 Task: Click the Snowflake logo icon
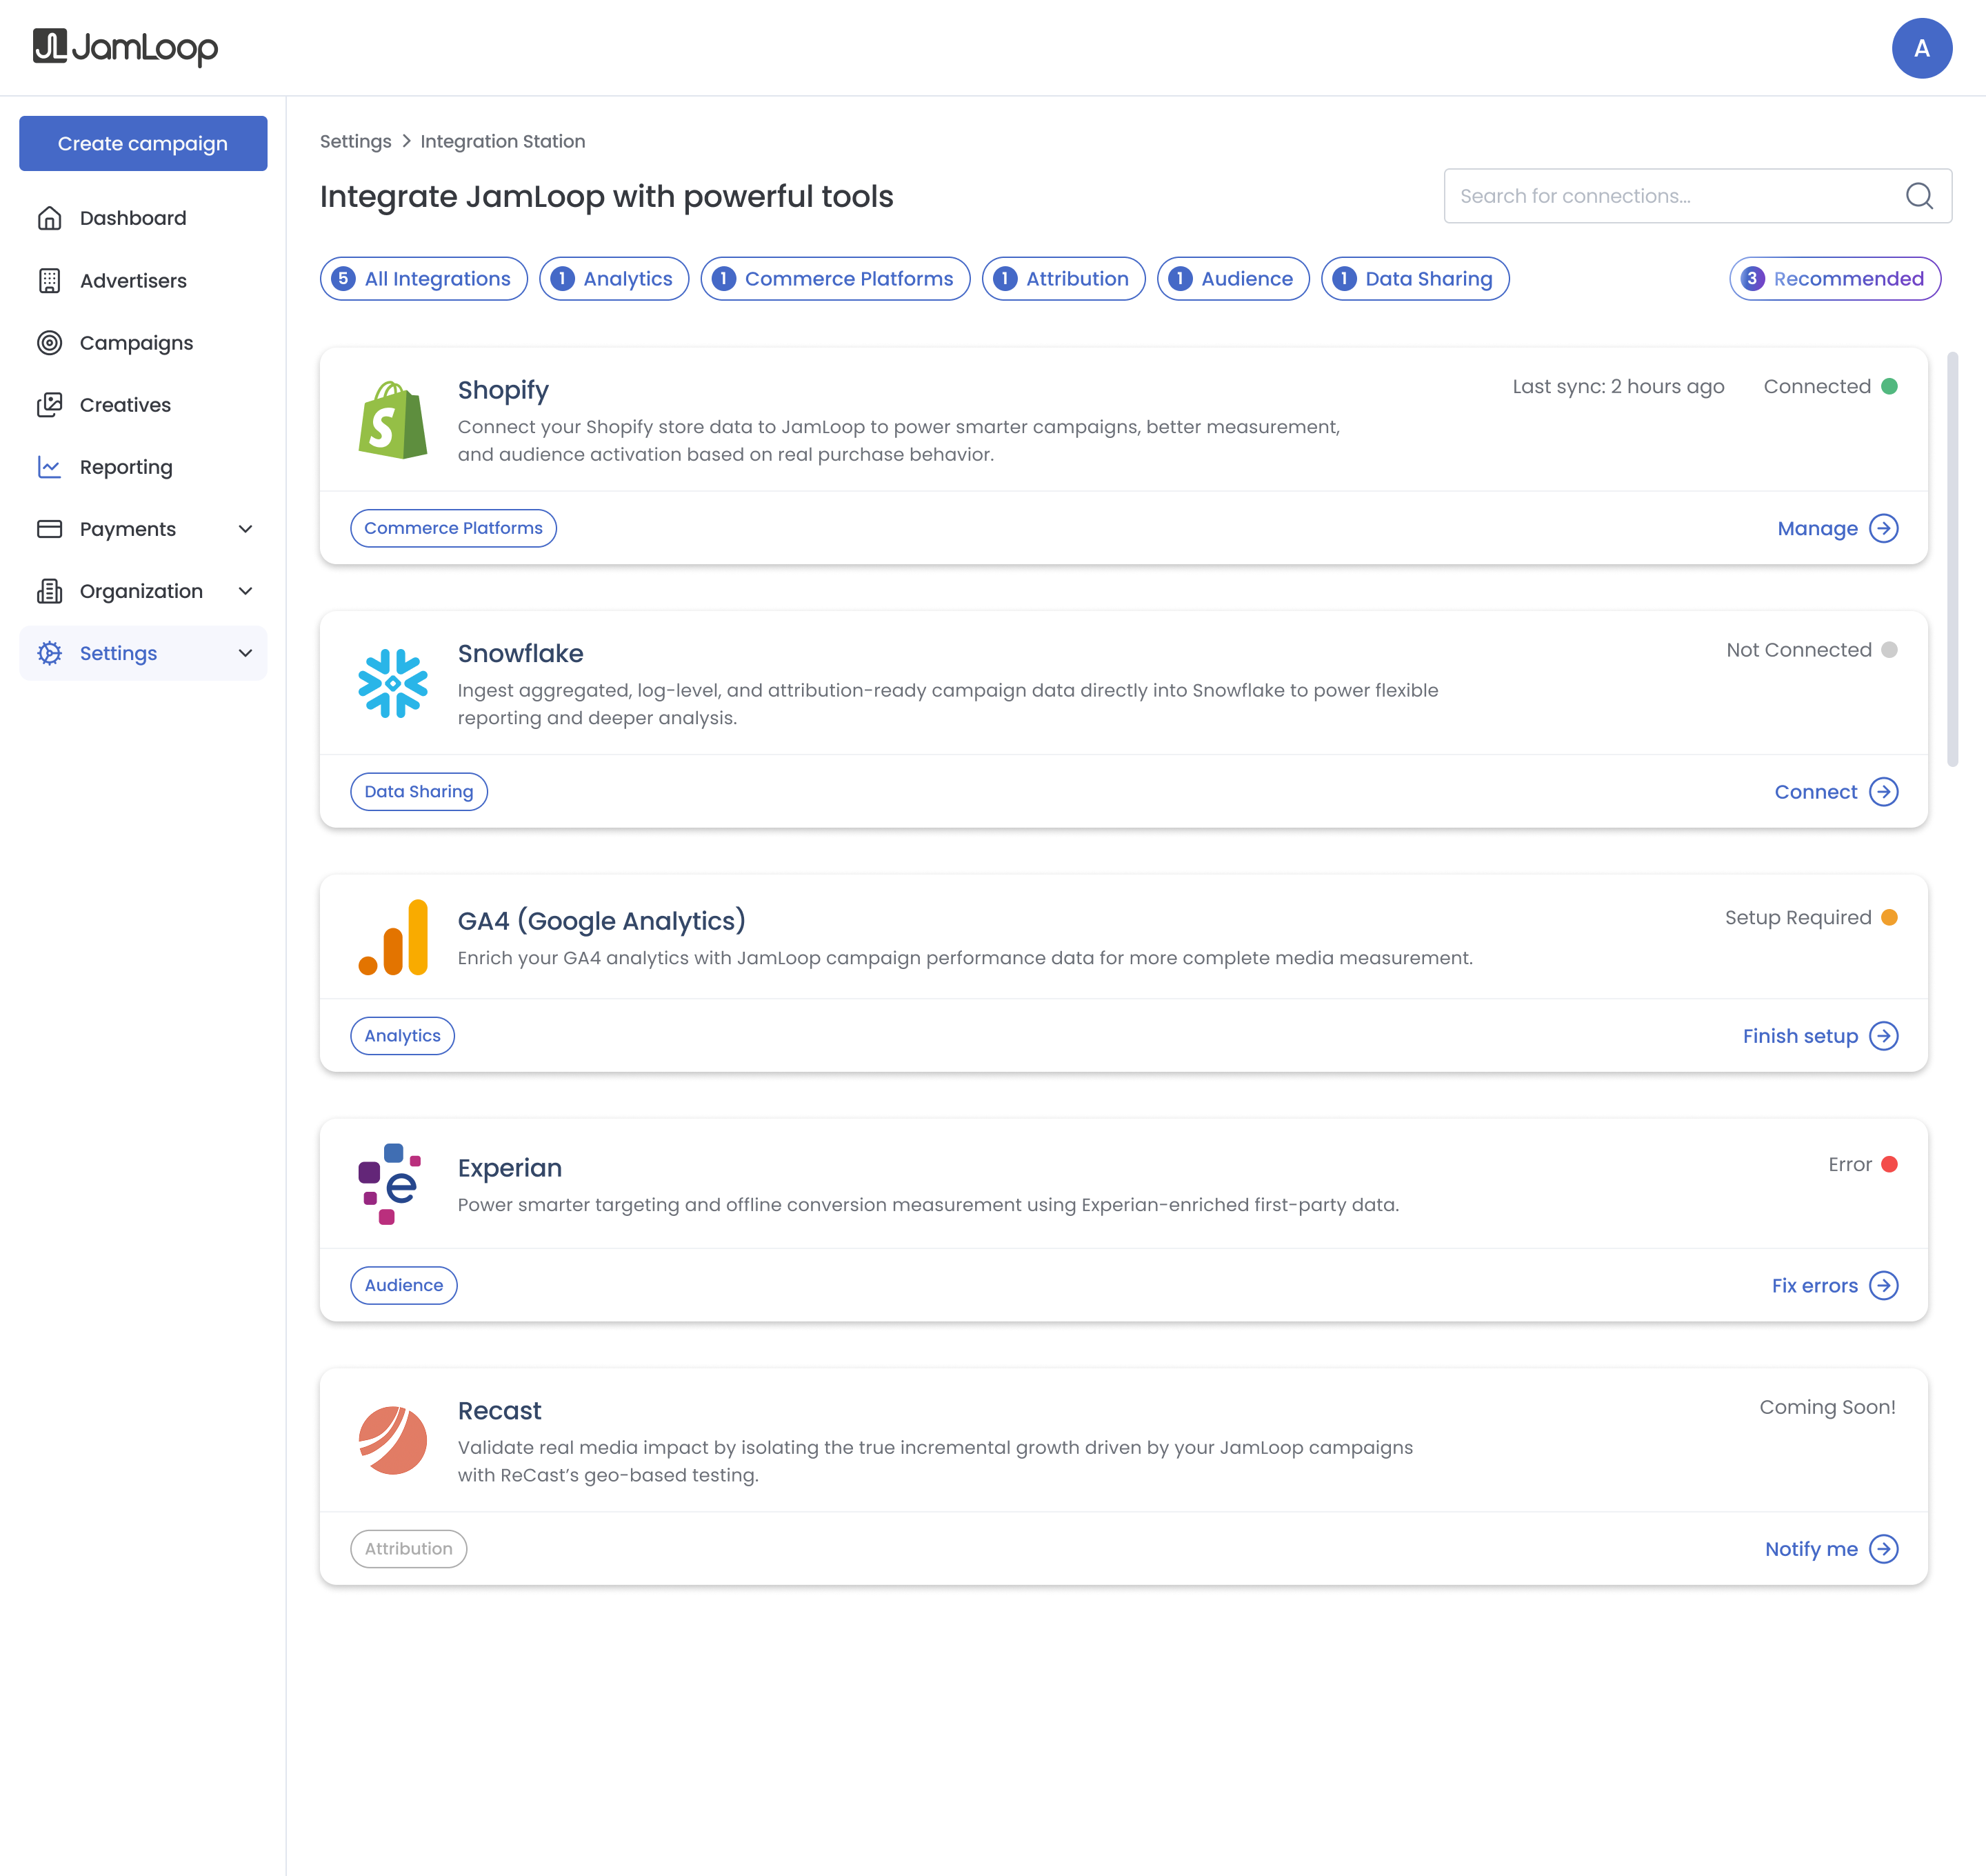click(392, 684)
